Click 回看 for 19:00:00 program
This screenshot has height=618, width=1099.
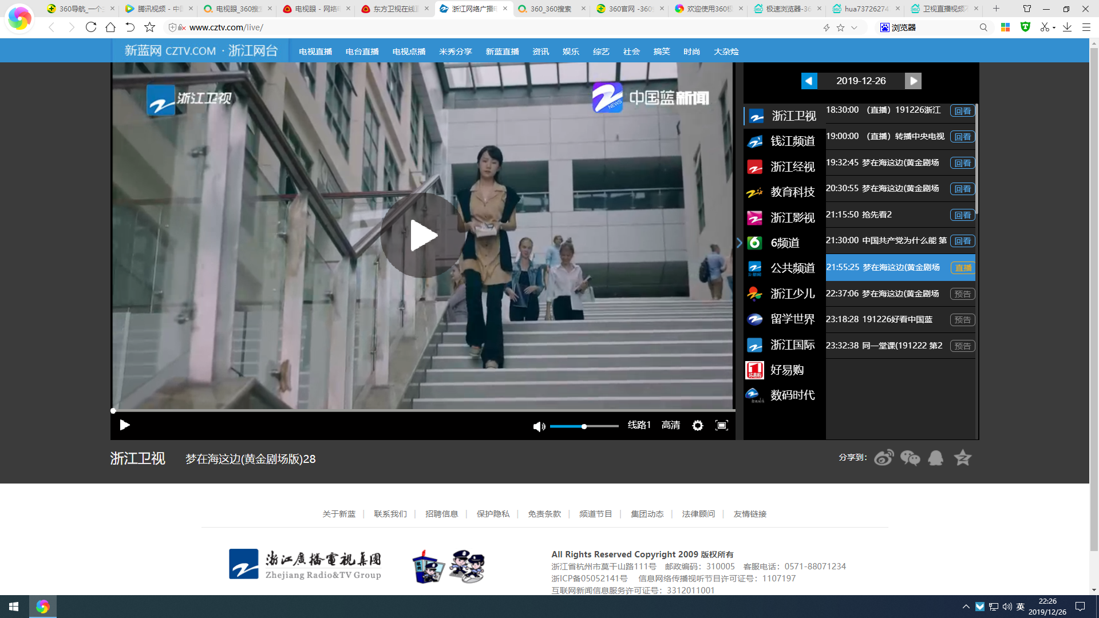pyautogui.click(x=962, y=137)
